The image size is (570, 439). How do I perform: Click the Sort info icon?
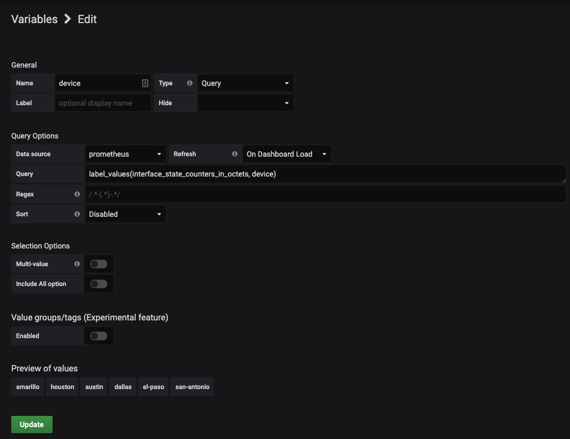pos(77,214)
